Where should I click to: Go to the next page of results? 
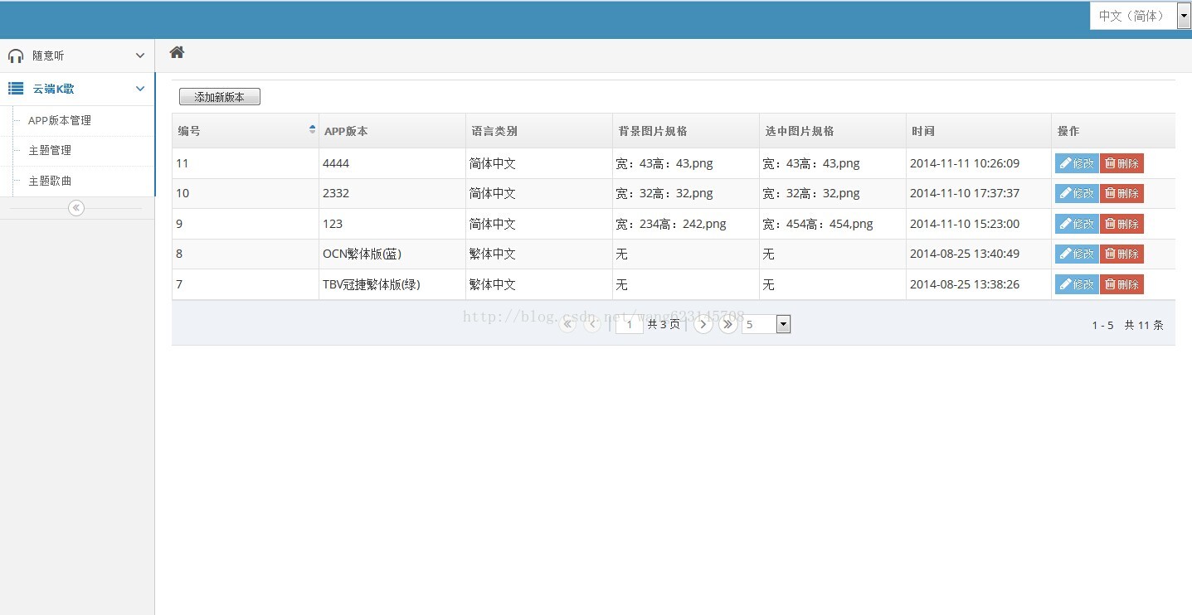tap(703, 324)
